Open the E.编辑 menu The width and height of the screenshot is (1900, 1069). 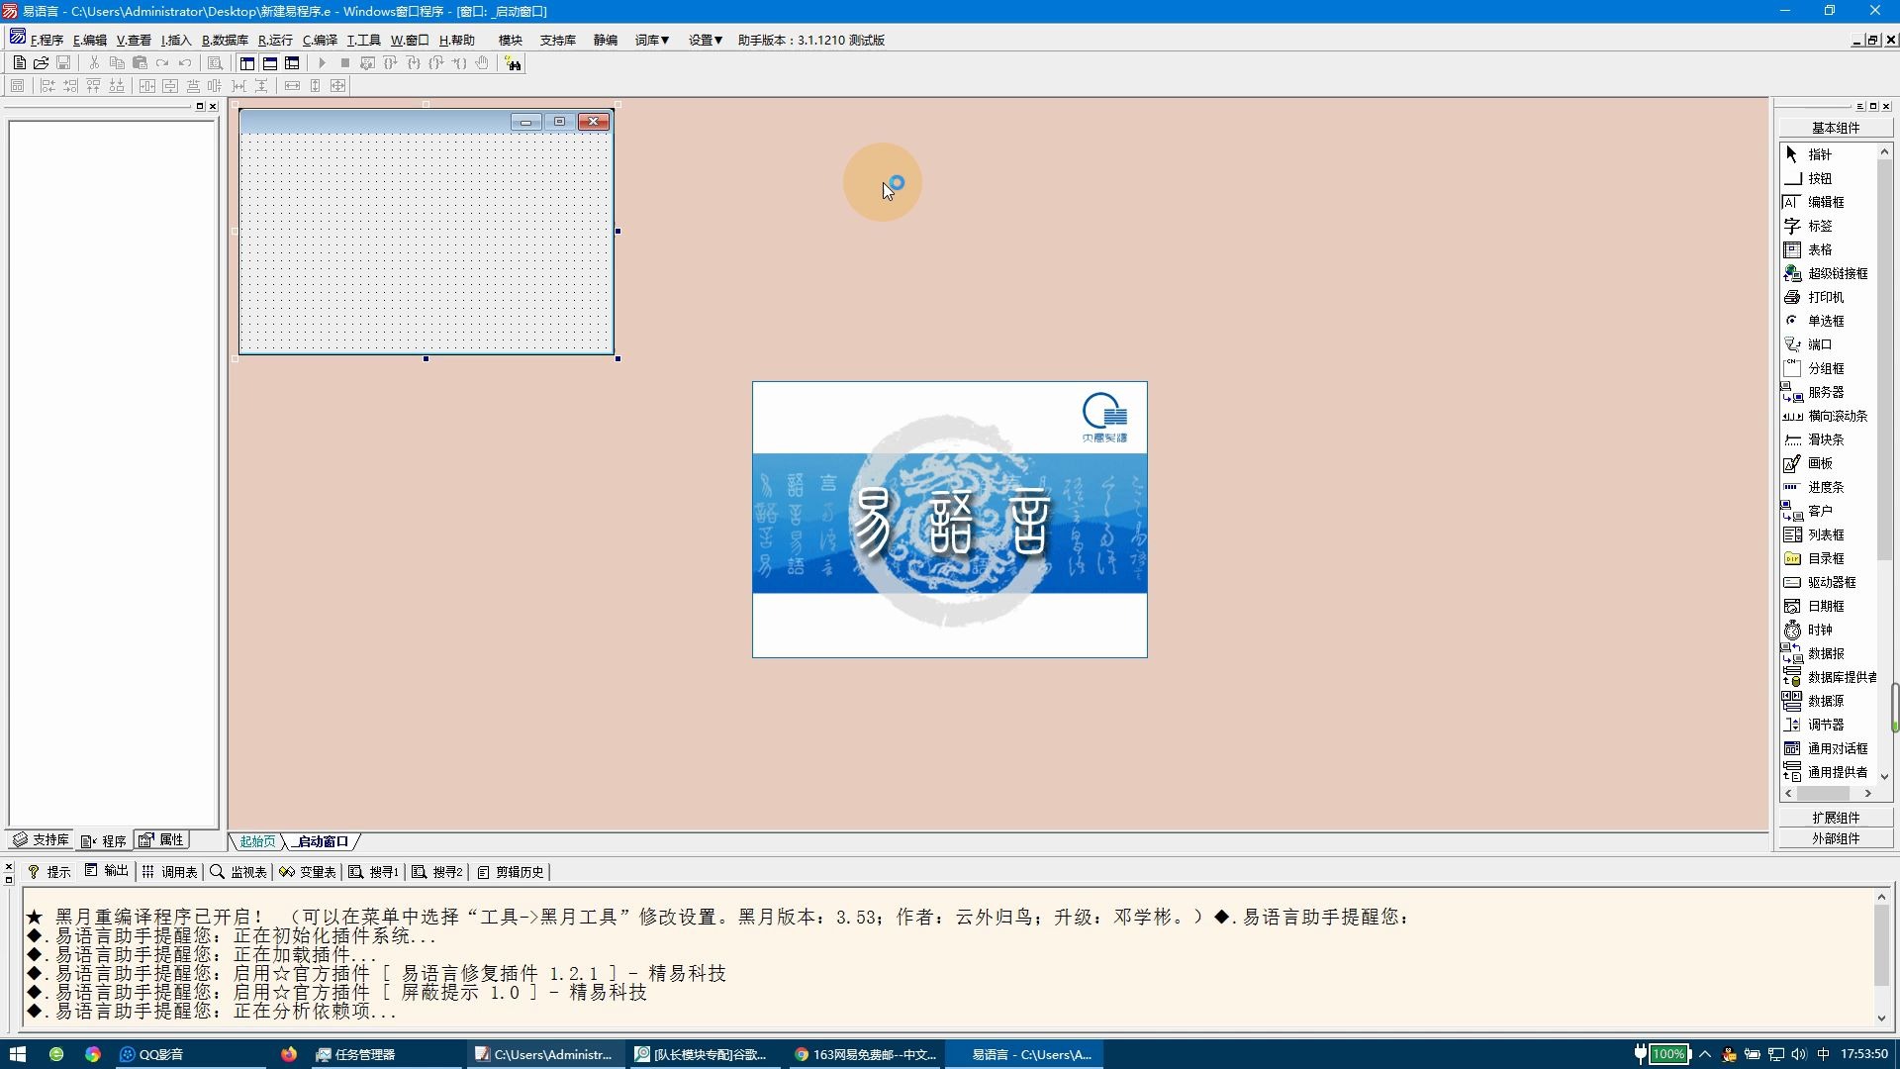click(90, 41)
